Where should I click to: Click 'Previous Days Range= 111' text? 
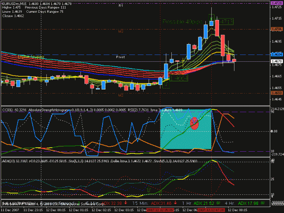[x=45, y=8]
